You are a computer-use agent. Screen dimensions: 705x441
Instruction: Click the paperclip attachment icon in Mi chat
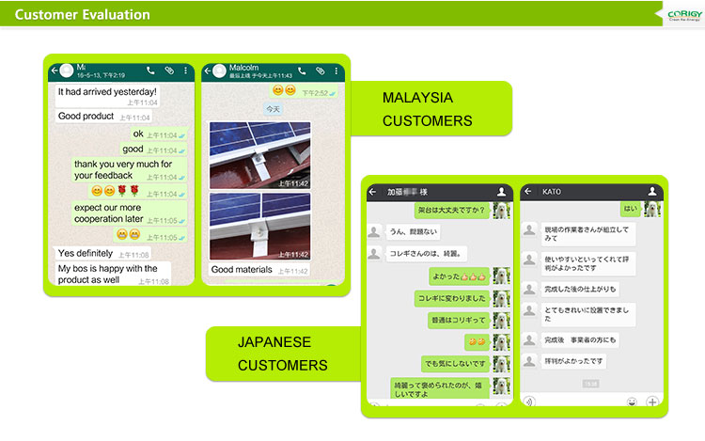click(169, 71)
